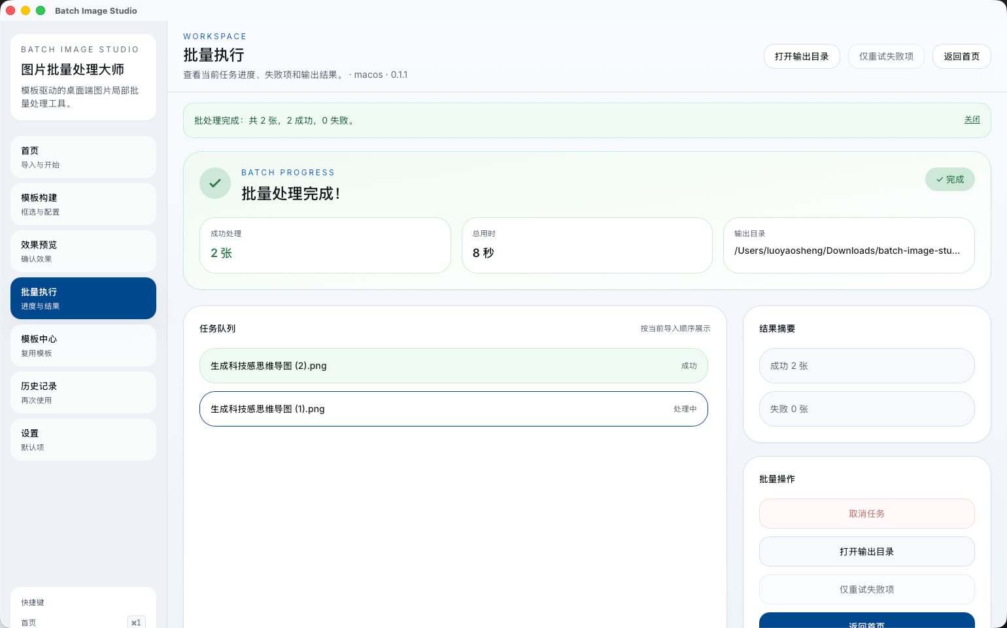This screenshot has height=628, width=1007.
Task: Open 模板中心 to reuse templates
Action: (83, 345)
